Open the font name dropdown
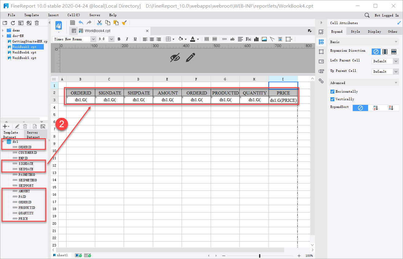The width and height of the screenshot is (403, 259). tap(93, 39)
